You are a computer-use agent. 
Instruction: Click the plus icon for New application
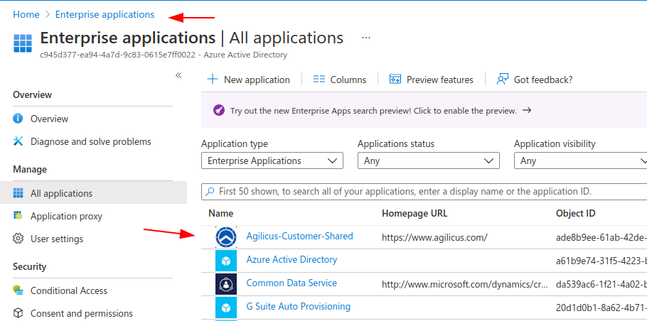click(x=212, y=79)
